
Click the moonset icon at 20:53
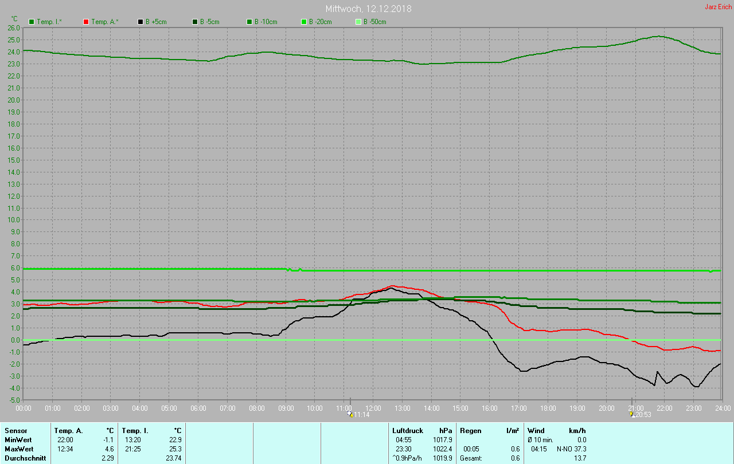click(631, 414)
